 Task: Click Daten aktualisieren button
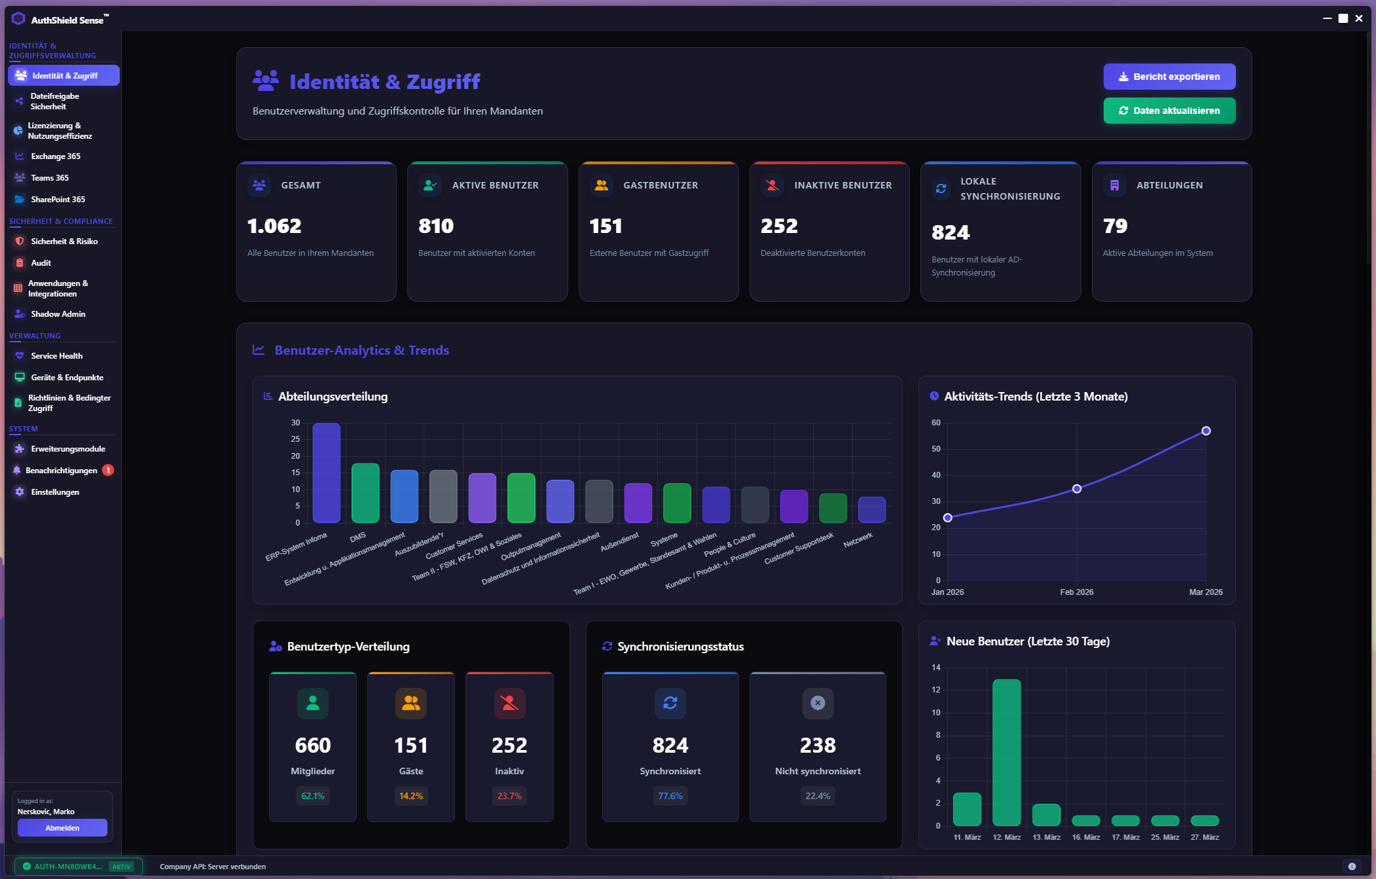point(1169,111)
